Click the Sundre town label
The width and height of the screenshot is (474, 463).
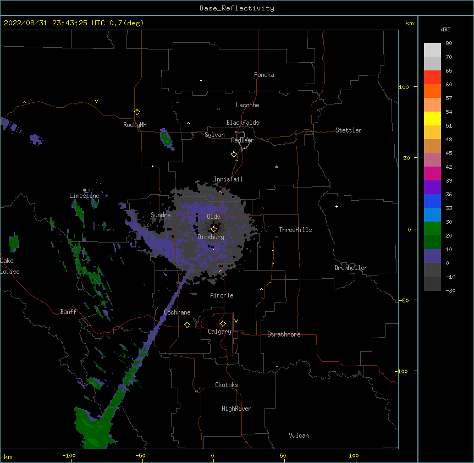click(x=161, y=215)
